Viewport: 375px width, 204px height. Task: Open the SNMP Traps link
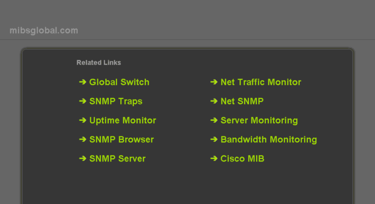pos(116,102)
